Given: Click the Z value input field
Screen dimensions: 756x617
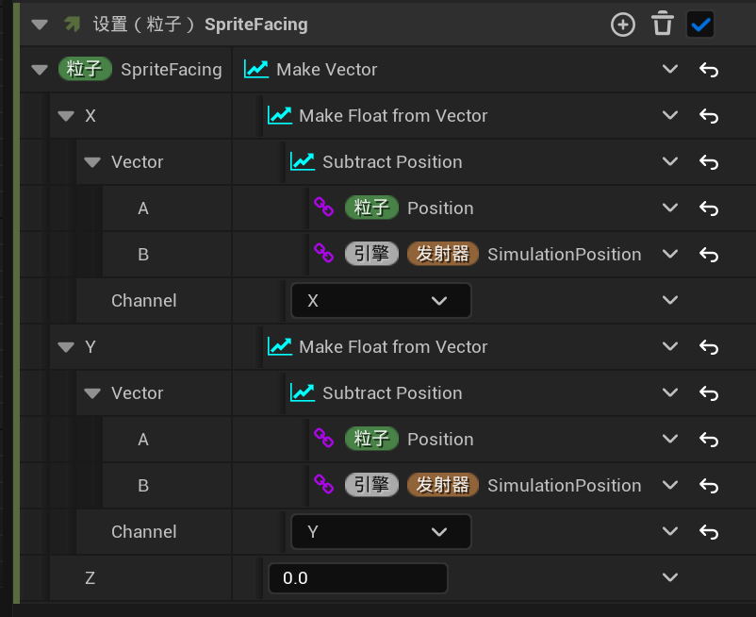Looking at the screenshot, I should click(357, 578).
